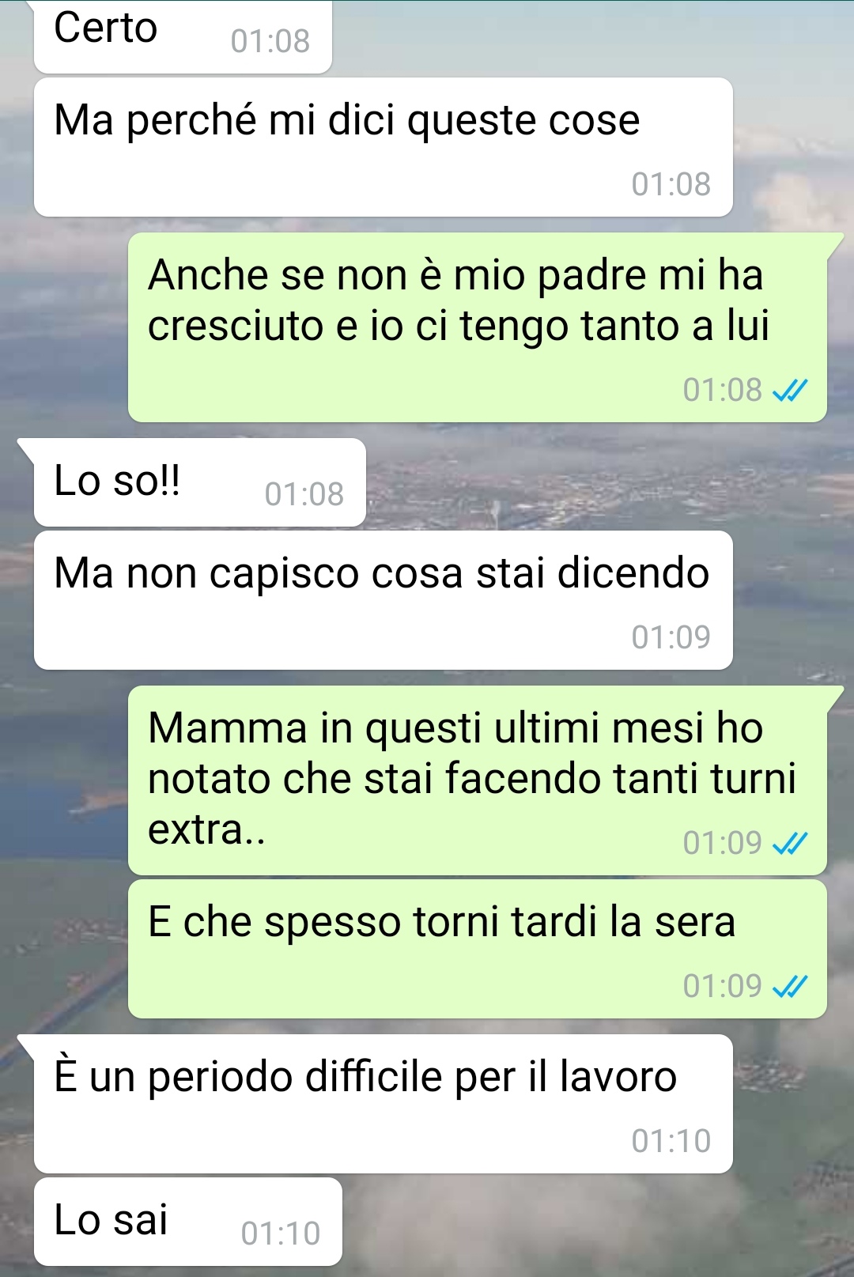The width and height of the screenshot is (854, 1277).
Task: Tap the 'E che spesso torni tardi la sera' message
Action: tap(478, 949)
